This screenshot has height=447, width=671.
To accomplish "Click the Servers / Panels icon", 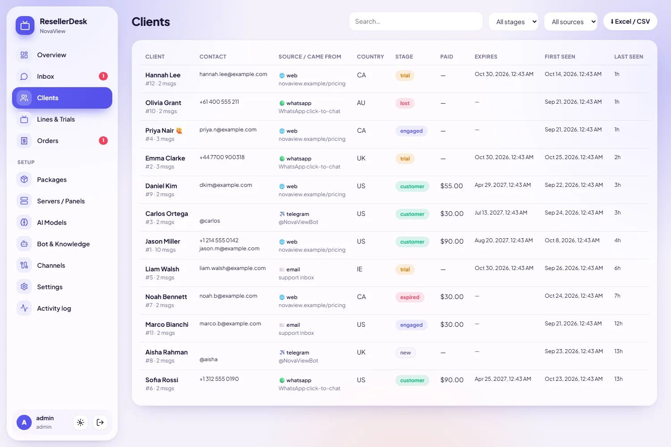I will tap(24, 201).
